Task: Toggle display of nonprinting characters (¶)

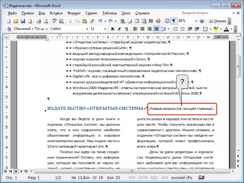Action: 174,21
